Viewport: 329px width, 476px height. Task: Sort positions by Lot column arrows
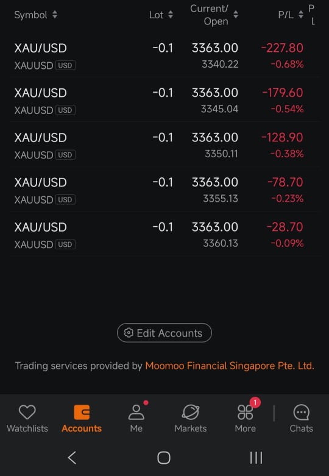click(171, 15)
